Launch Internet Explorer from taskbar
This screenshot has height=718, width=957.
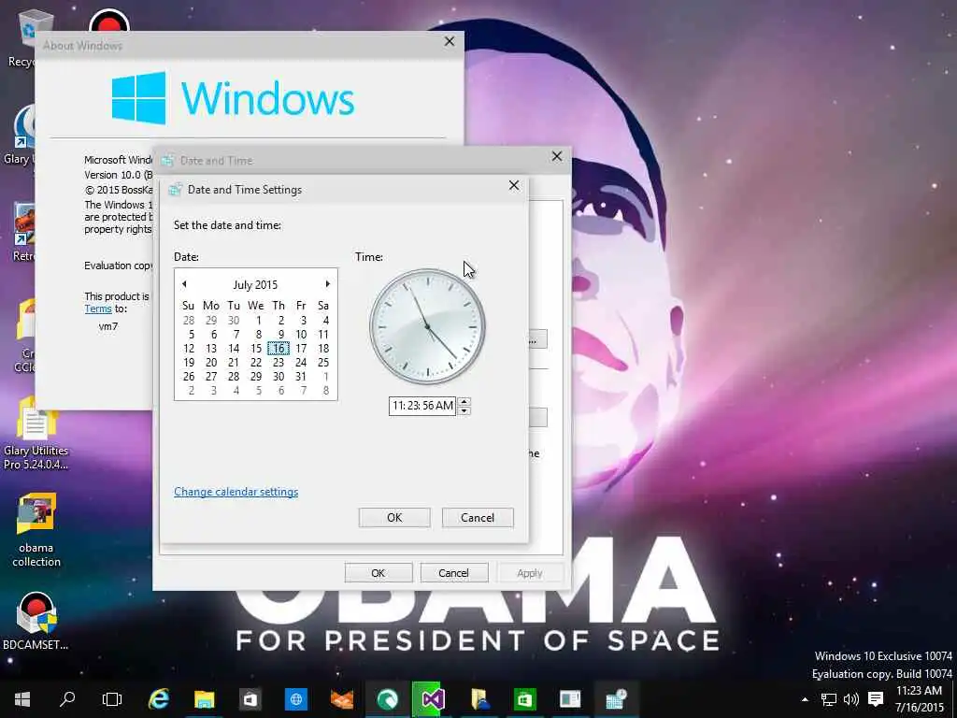coord(159,699)
